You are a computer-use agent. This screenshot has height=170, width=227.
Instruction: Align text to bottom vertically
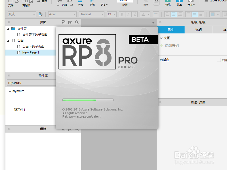(201, 14)
